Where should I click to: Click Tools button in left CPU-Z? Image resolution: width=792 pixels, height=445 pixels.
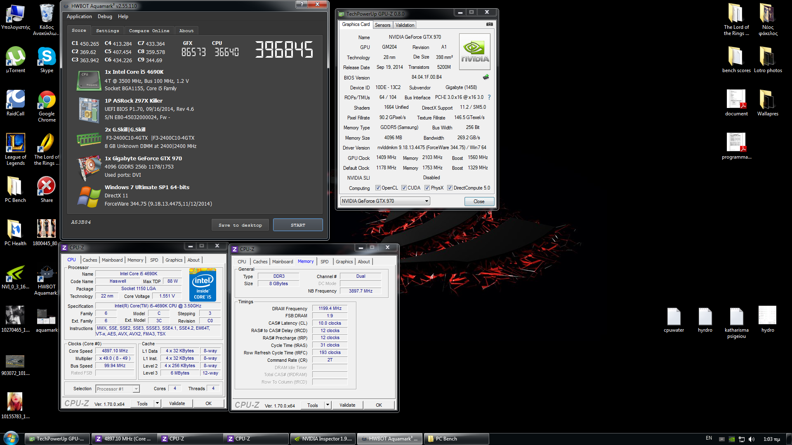(142, 403)
